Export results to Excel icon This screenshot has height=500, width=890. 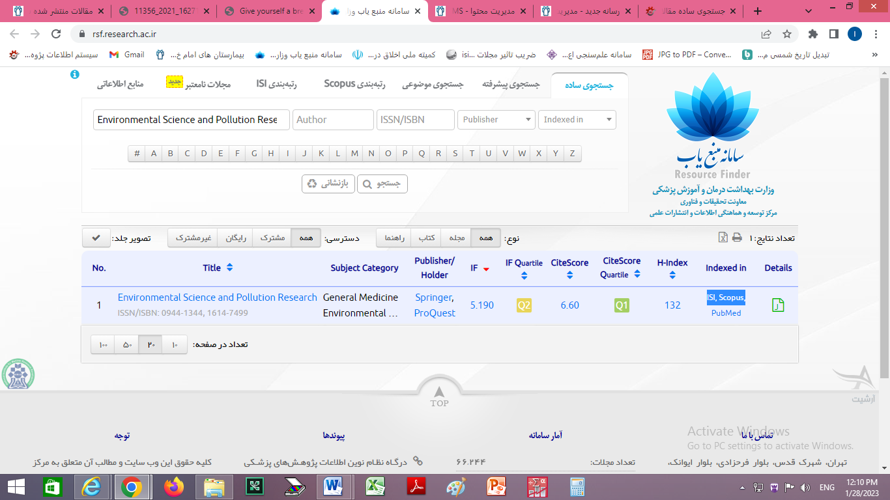[x=723, y=238]
